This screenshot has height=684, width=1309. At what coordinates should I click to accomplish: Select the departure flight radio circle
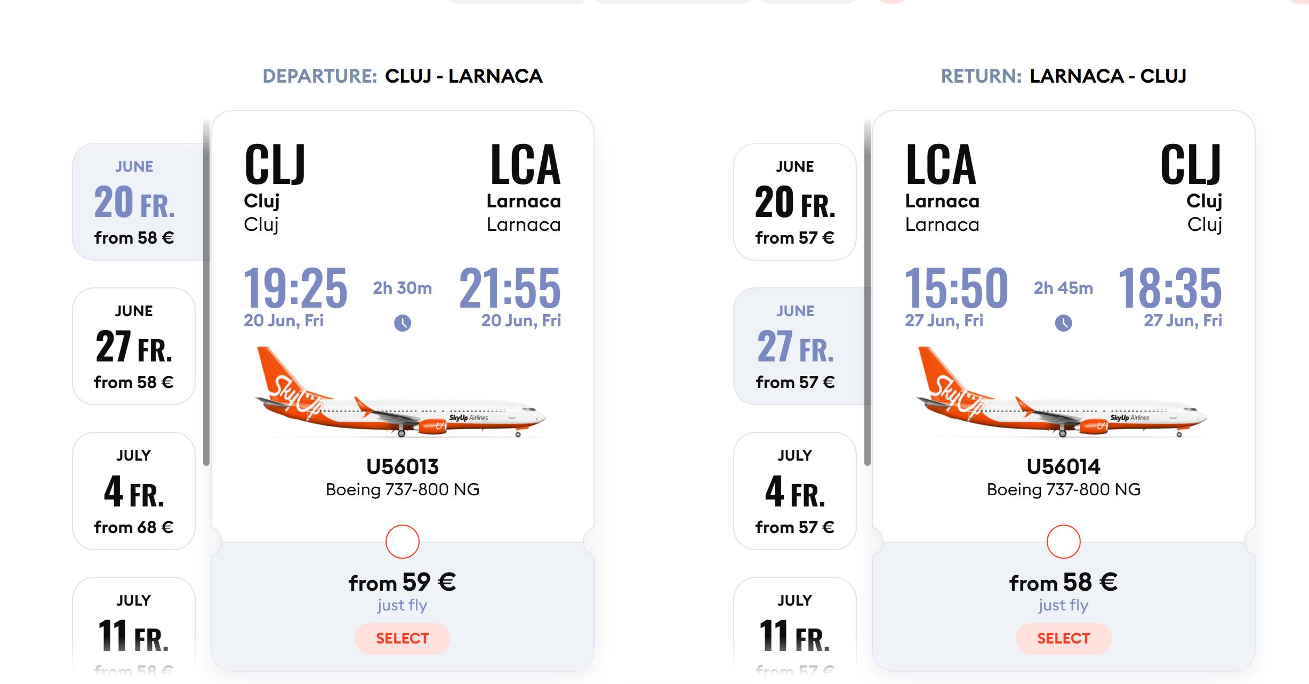tap(403, 542)
